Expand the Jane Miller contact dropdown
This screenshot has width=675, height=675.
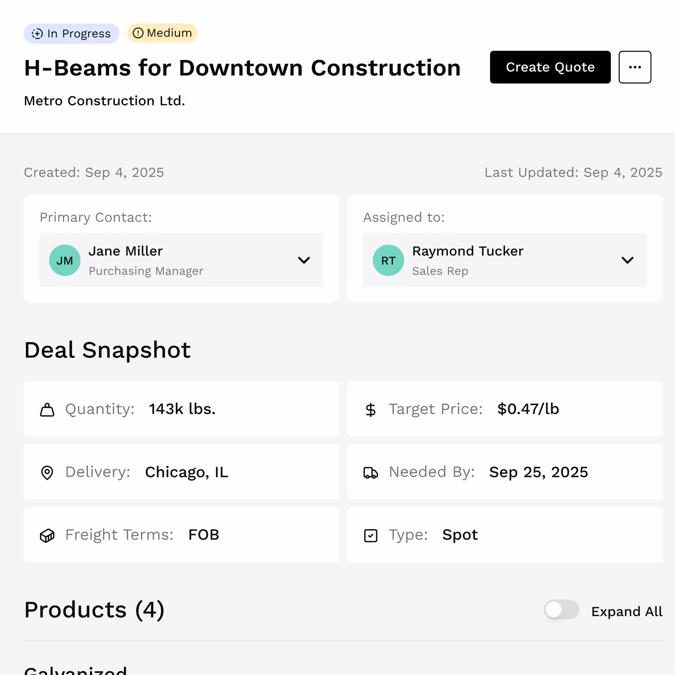click(x=304, y=260)
